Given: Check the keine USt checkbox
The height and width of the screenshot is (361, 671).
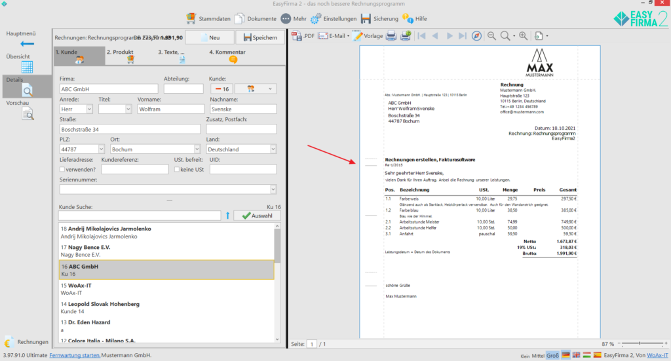Looking at the screenshot, I should [177, 170].
